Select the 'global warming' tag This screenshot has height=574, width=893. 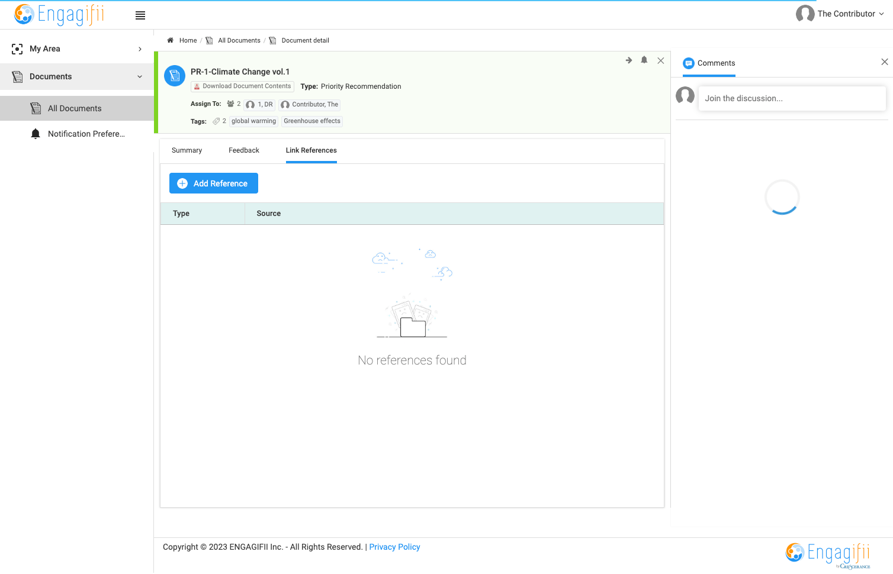coord(253,121)
